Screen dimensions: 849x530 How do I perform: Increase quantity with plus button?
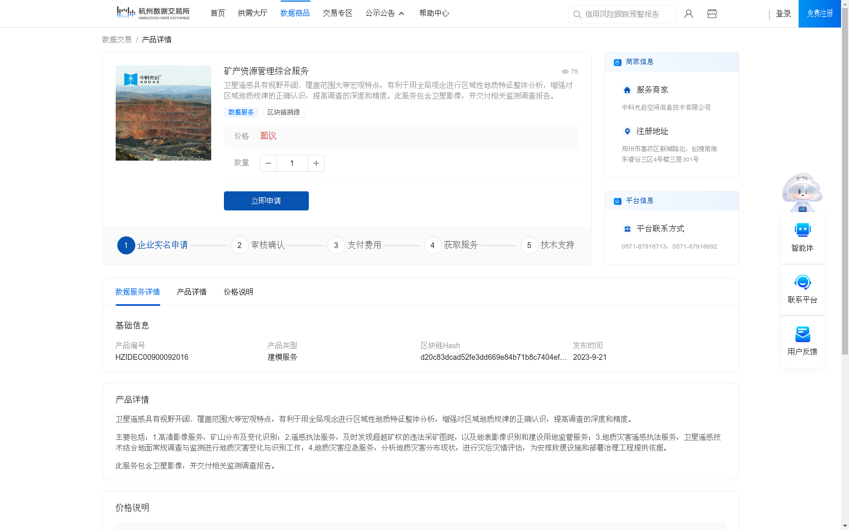(x=316, y=163)
